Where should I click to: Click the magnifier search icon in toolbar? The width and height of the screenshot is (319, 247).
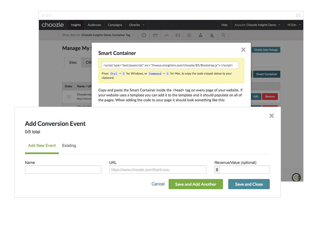(x=223, y=35)
